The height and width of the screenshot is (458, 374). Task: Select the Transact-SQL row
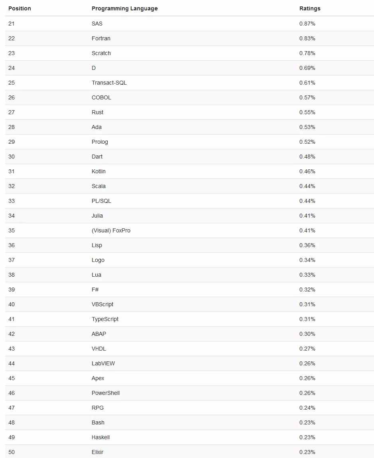point(190,83)
